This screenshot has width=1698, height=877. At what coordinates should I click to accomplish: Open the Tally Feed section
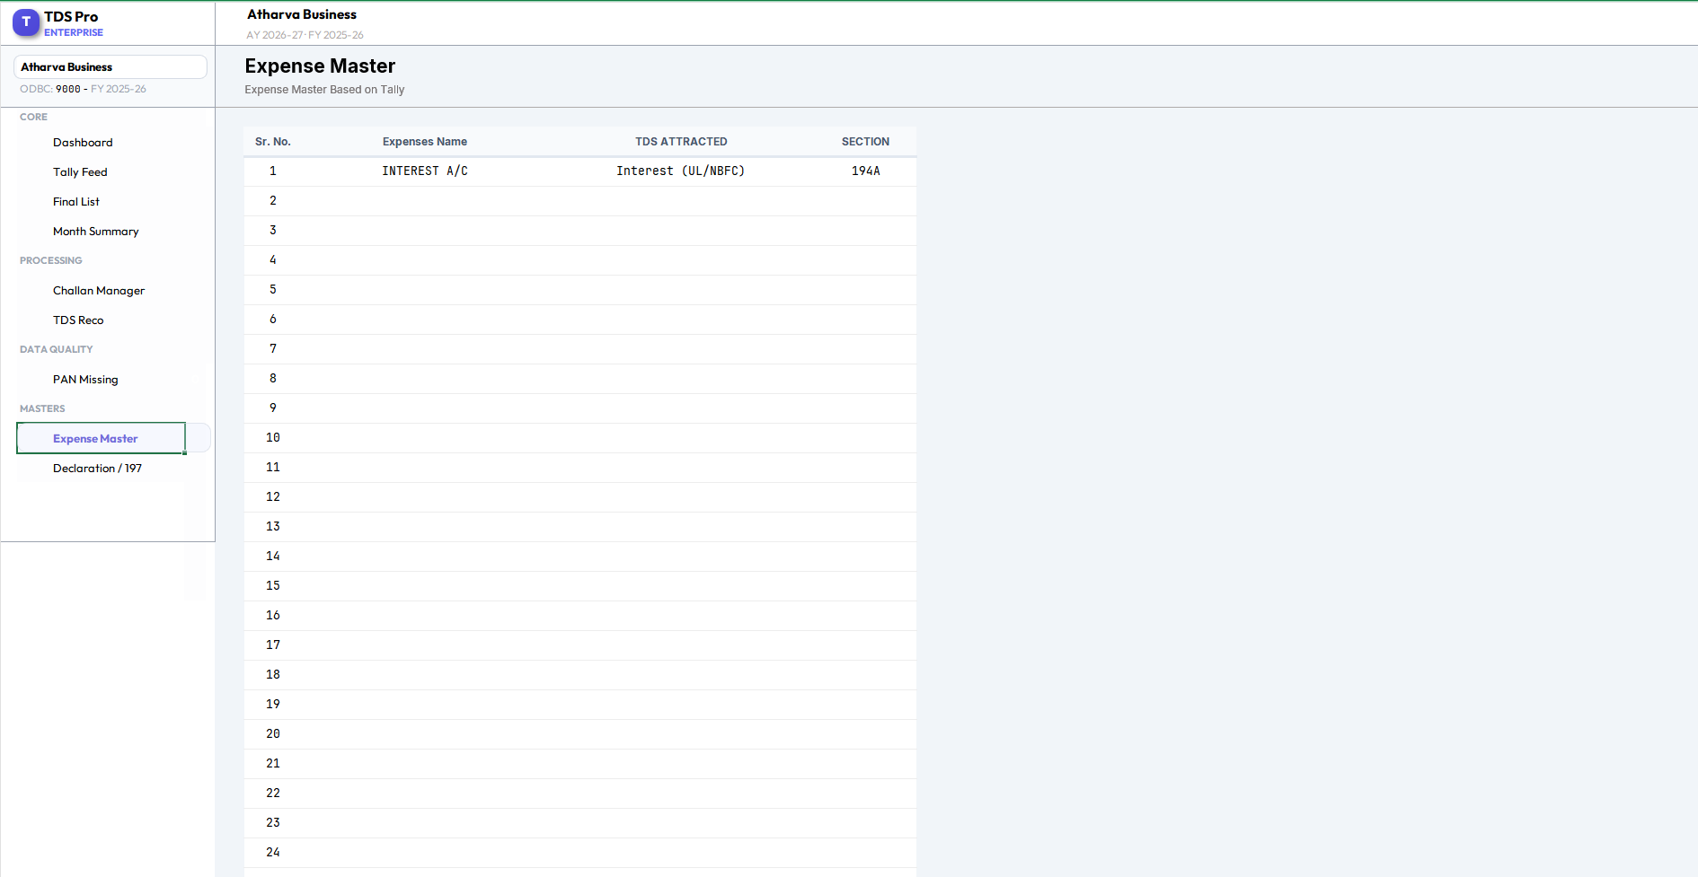click(x=80, y=171)
